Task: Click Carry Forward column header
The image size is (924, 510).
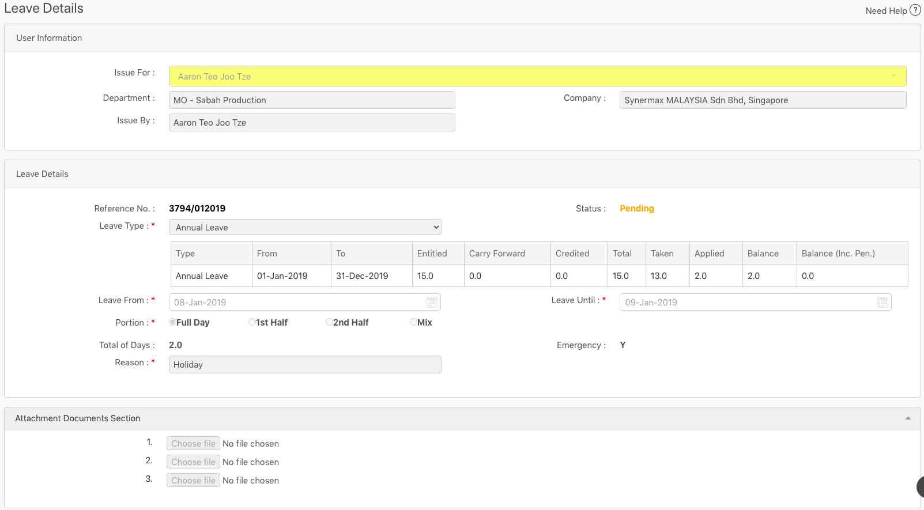Action: [x=507, y=253]
